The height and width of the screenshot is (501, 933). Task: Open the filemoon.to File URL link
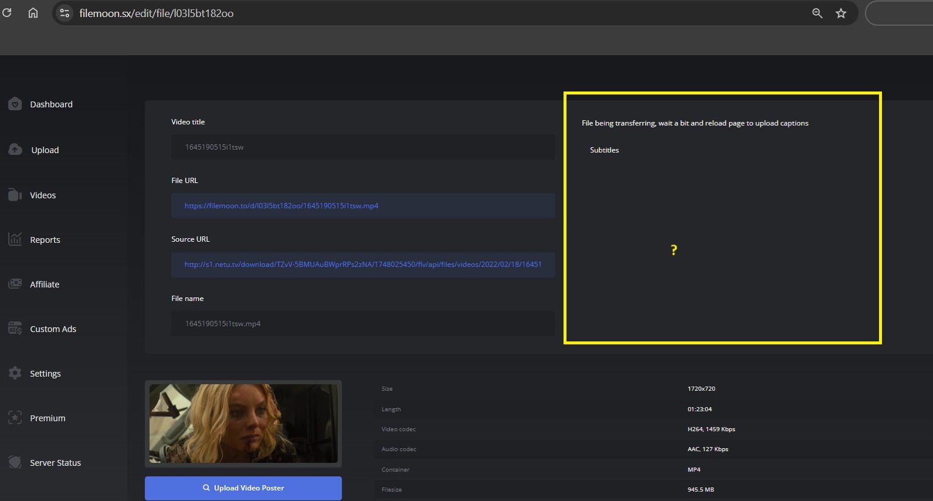[x=281, y=206]
